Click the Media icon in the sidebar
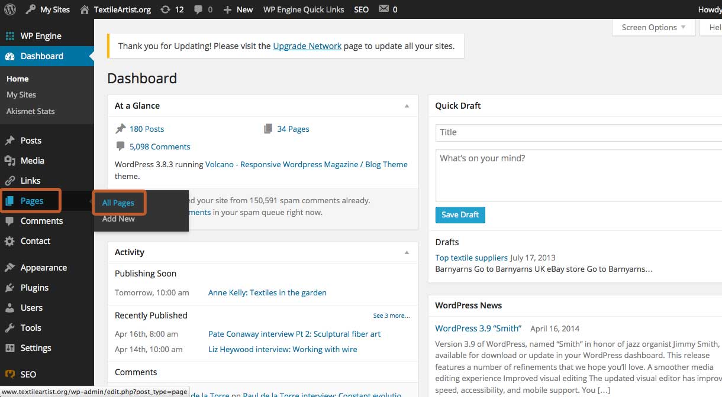 pos(9,161)
